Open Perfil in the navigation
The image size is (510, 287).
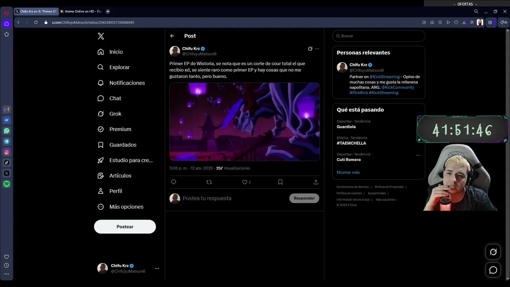click(x=110, y=191)
